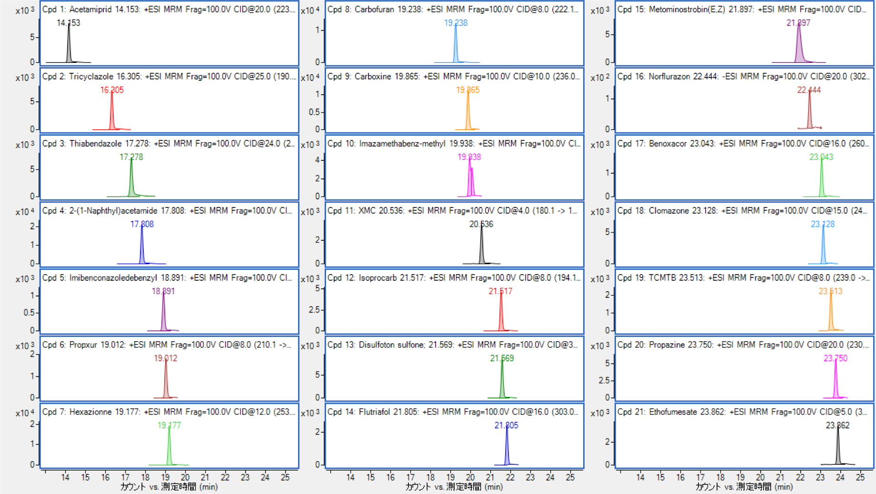Image resolution: width=876 pixels, height=494 pixels.
Task: Select the Thiabendazole 17.278 peak label
Action: (131, 157)
